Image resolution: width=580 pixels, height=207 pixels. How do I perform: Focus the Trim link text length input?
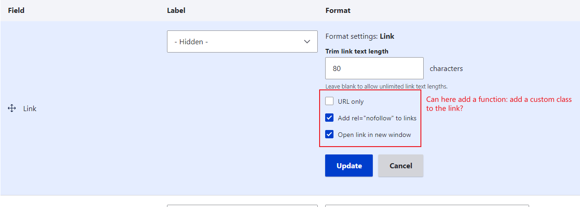point(374,68)
